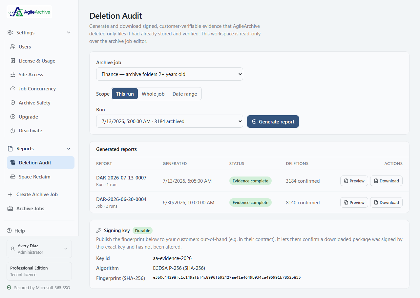Click the Run · 1 run subtitle
Viewport: 420px width, 298px height.
point(106,185)
